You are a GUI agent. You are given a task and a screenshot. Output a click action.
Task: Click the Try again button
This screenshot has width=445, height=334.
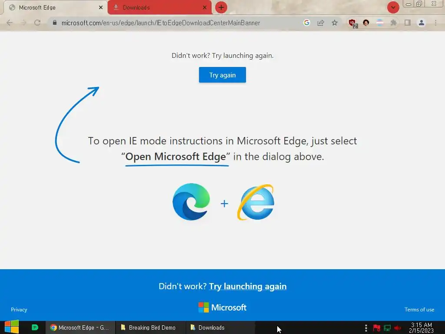click(222, 75)
